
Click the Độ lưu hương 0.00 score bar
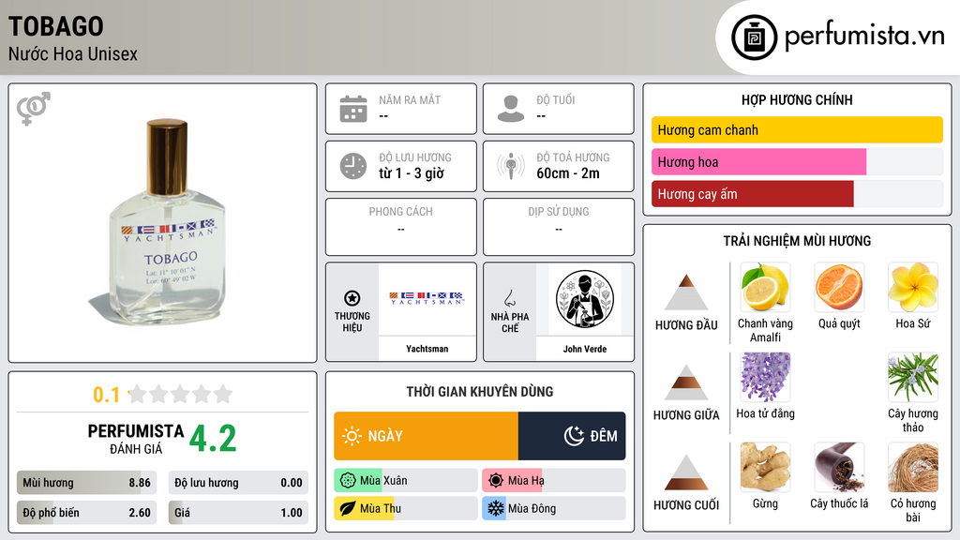[x=238, y=483]
